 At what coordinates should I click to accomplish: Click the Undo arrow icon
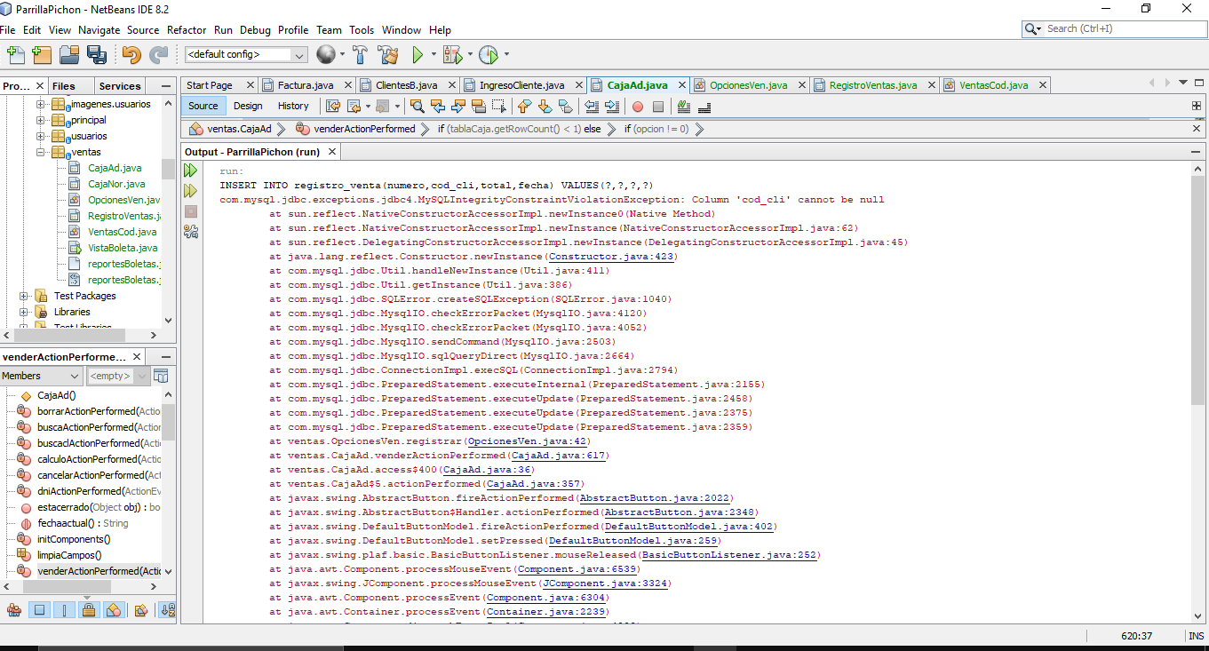click(x=131, y=55)
